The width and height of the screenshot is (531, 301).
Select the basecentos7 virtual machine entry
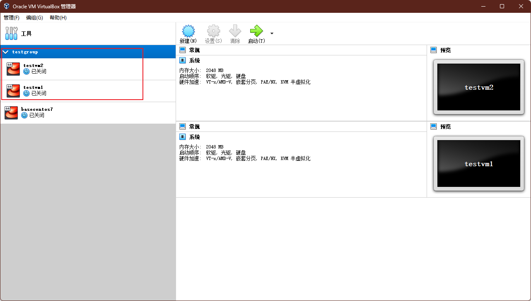(x=88, y=112)
